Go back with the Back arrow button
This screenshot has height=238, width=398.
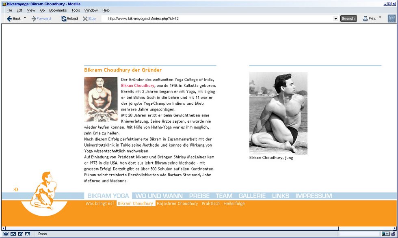(13, 19)
